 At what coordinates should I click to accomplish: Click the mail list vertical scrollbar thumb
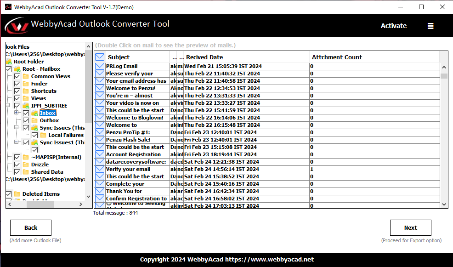click(444, 76)
